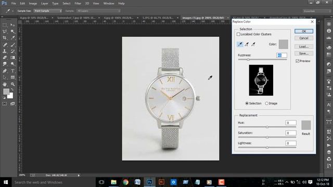Select the Eraser tool
The height and width of the screenshot is (187, 333).
click(5, 58)
